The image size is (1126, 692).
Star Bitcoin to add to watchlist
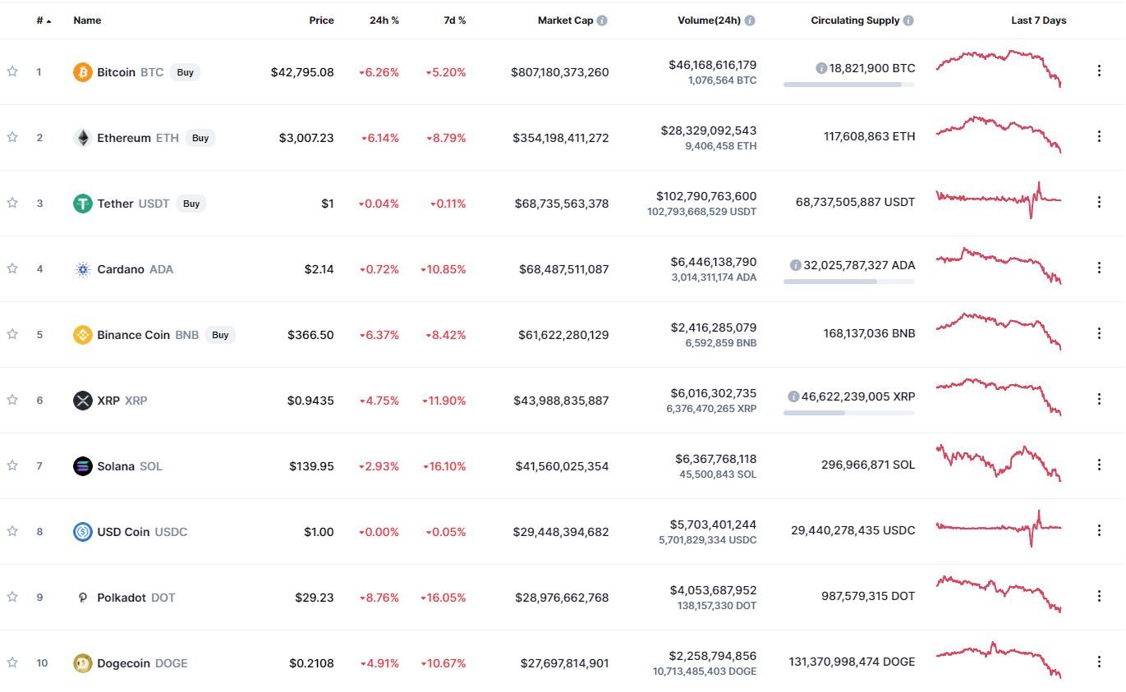12,71
